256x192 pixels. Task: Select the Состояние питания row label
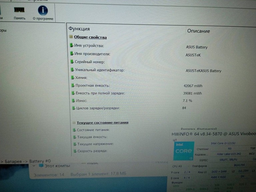(93, 130)
